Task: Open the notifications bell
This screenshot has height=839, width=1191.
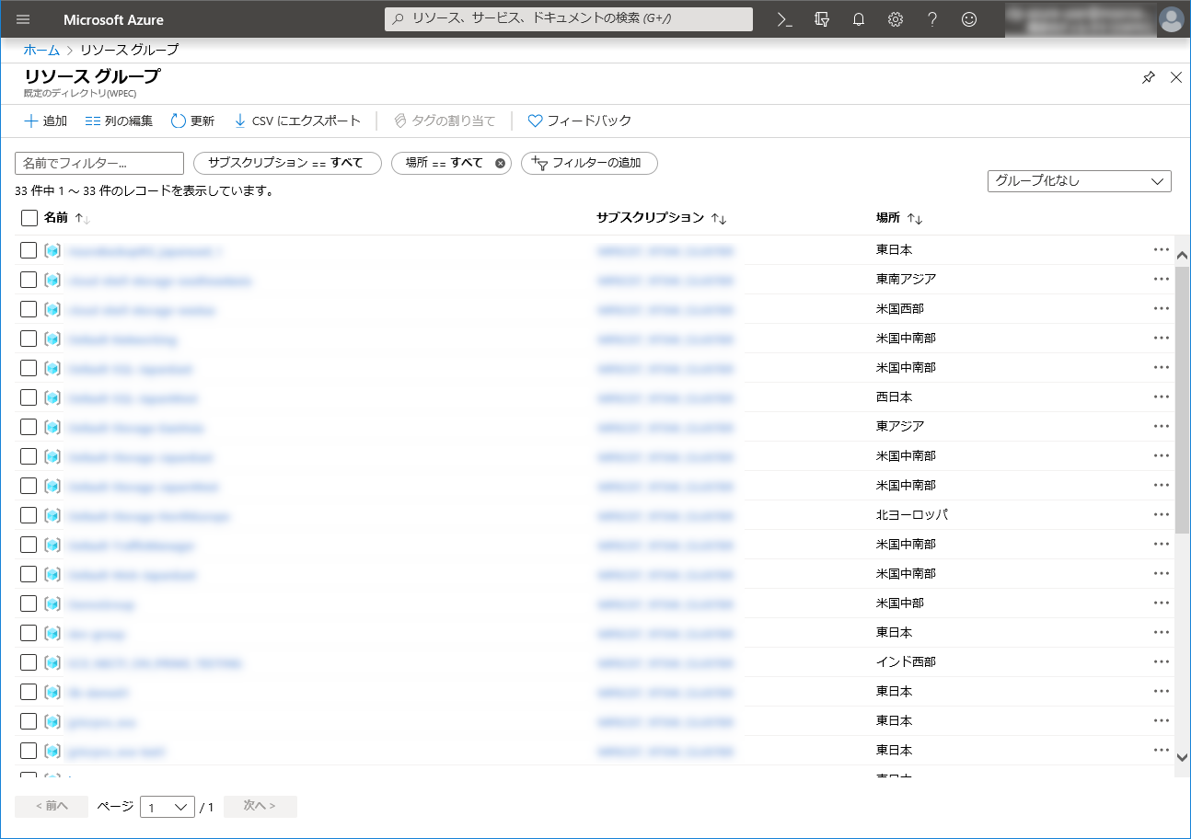Action: (x=859, y=19)
